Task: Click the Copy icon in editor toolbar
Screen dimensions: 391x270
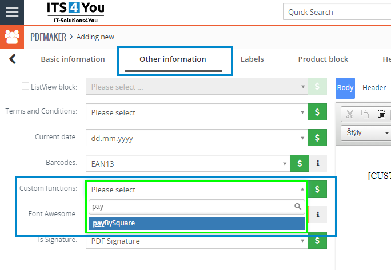Action: point(365,114)
